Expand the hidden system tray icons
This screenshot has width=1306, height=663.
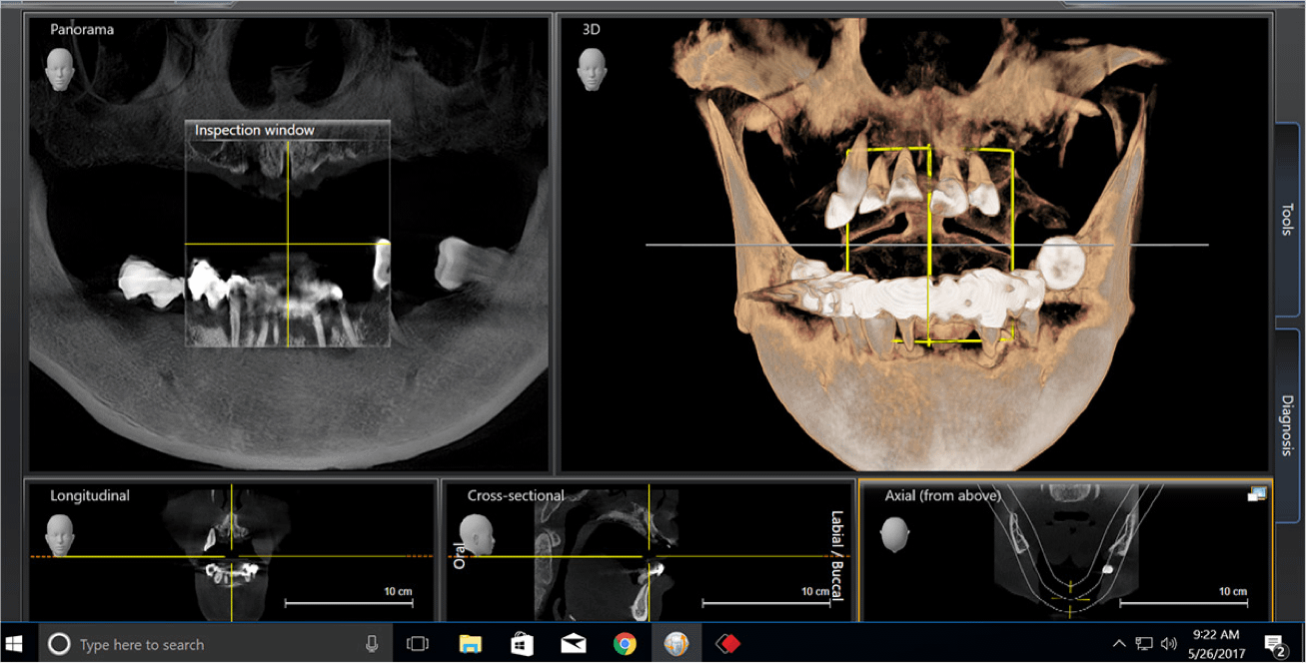pyautogui.click(x=1119, y=644)
